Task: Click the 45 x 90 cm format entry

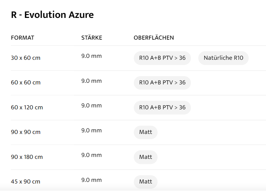Action: (26, 182)
